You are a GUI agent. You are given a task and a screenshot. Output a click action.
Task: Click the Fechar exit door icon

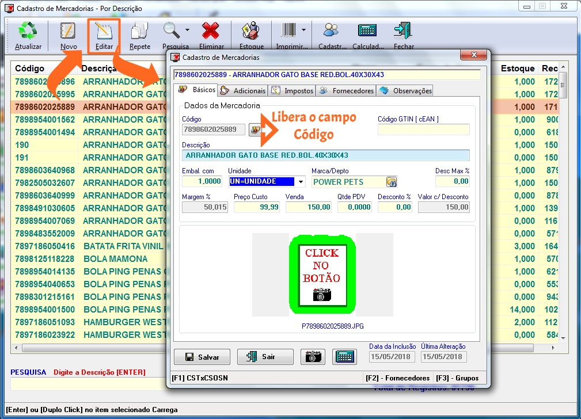pyautogui.click(x=403, y=31)
